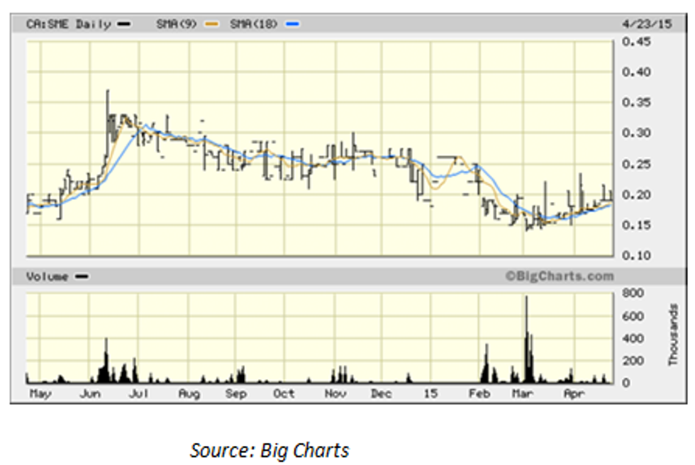Click the 800 volume axis label
Screen dimensions: 695x465
[633, 293]
